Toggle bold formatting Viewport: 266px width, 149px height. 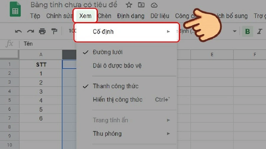pyautogui.click(x=247, y=31)
